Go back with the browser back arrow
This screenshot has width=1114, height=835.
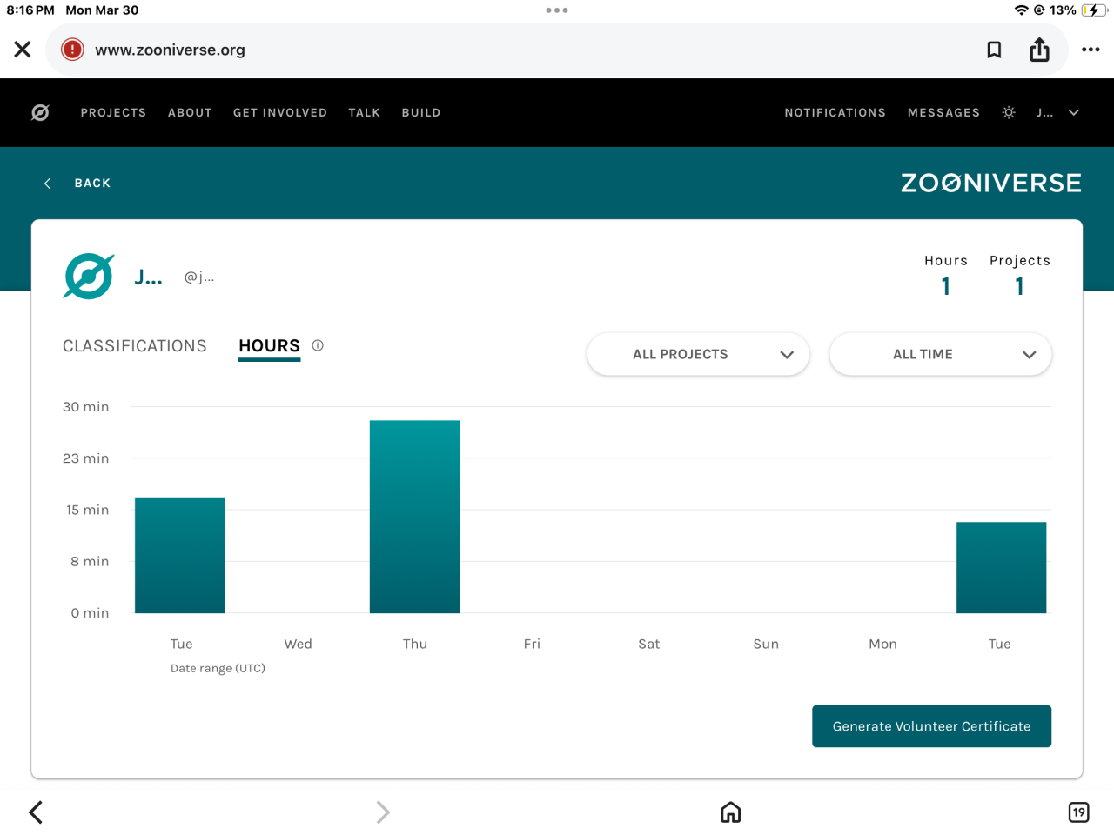36,812
